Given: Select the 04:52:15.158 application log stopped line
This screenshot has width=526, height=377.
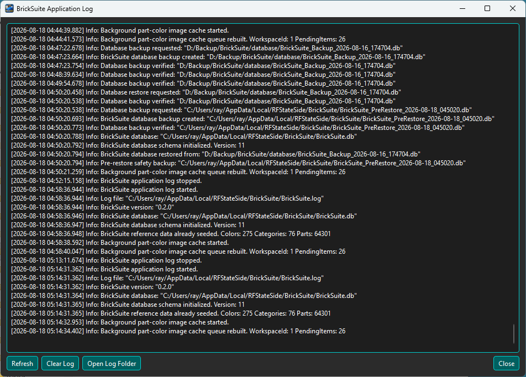Looking at the screenshot, I should tap(106, 181).
